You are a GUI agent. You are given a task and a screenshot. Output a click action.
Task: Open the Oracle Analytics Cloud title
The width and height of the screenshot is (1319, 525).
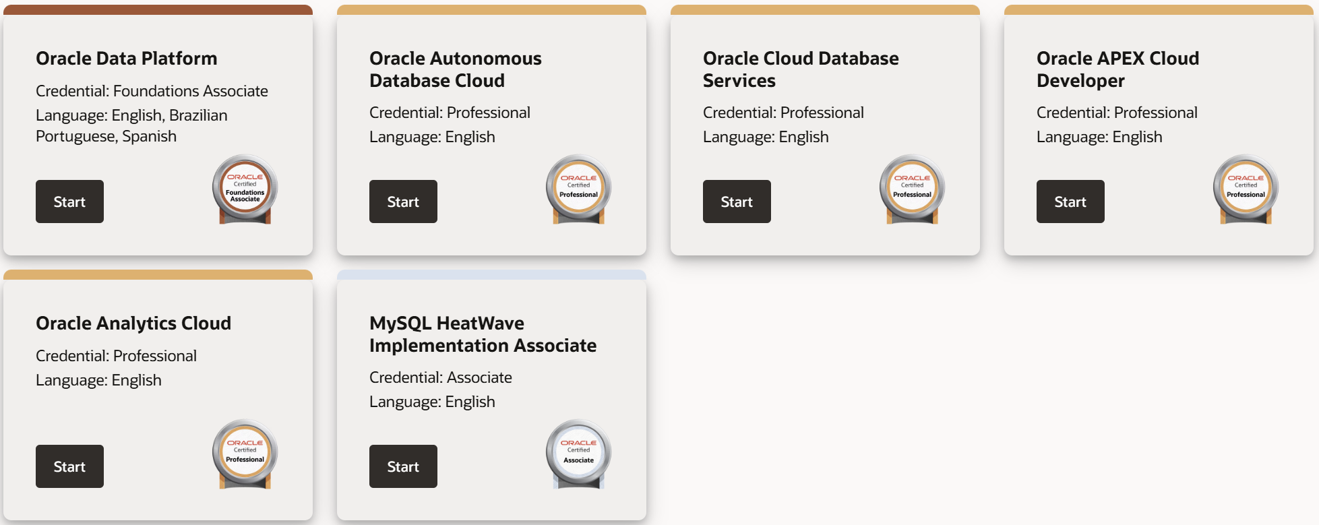[133, 323]
